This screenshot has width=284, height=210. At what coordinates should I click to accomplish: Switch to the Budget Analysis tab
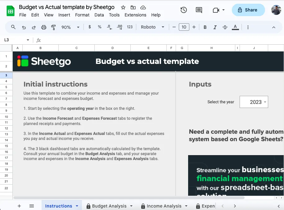click(x=109, y=206)
